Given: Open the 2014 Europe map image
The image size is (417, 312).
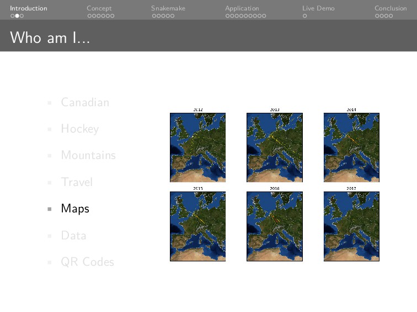Looking at the screenshot, I should click(351, 147).
